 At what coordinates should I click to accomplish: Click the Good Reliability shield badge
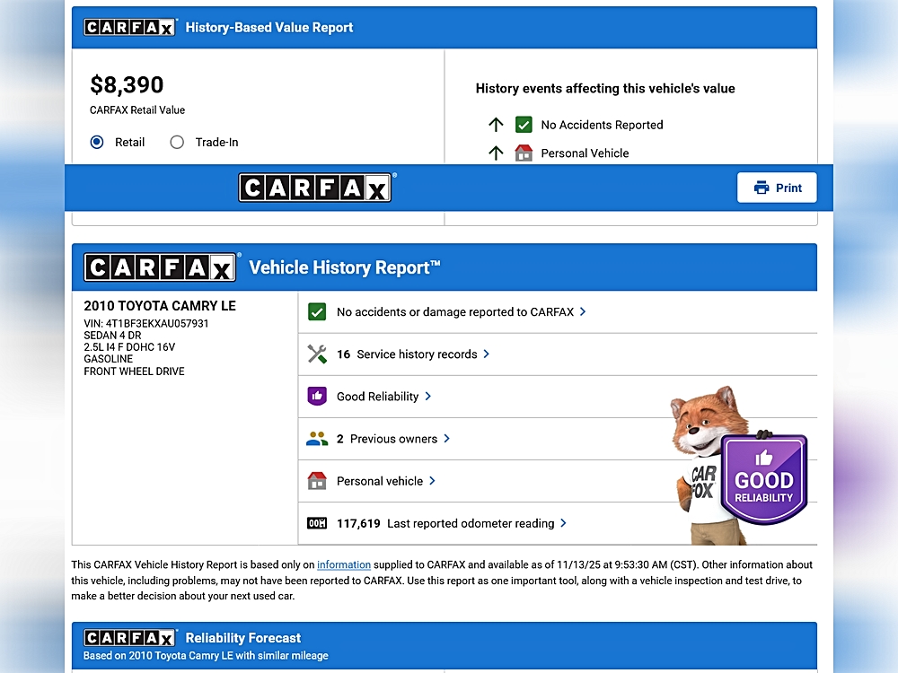(764, 480)
